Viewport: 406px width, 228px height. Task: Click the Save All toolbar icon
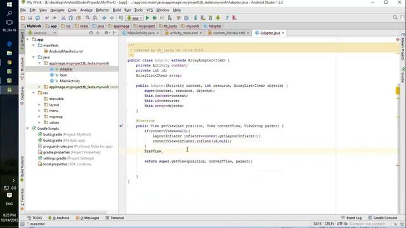point(30,18)
